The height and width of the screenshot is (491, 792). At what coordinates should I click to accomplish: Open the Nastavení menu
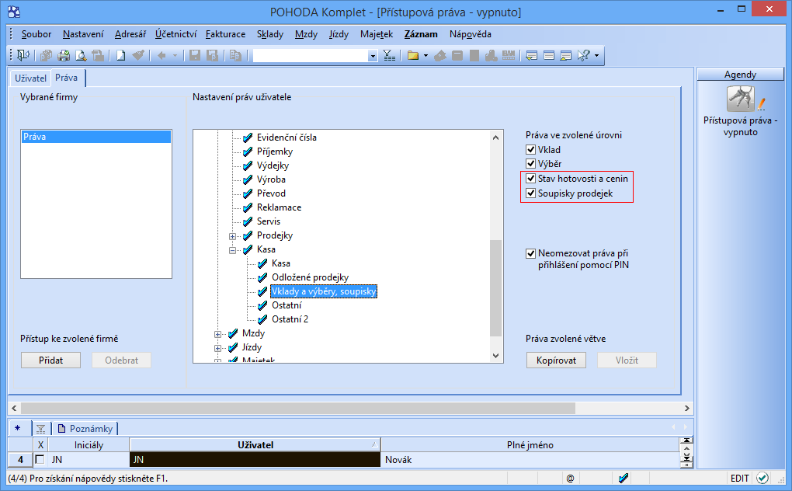point(83,34)
